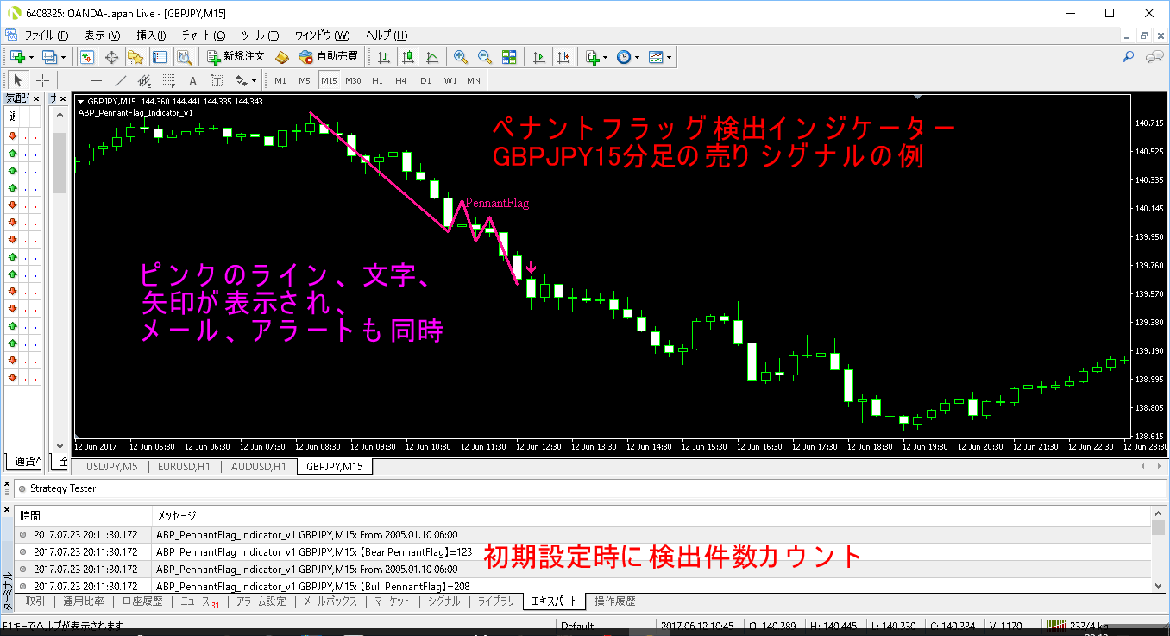Image resolution: width=1170 pixels, height=636 pixels.
Task: Switch chart to bar chart style
Action: (x=384, y=57)
